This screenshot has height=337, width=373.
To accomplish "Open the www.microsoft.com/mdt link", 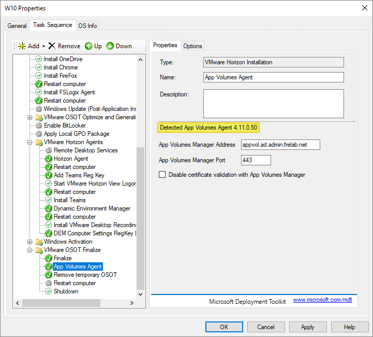I will coord(322,300).
